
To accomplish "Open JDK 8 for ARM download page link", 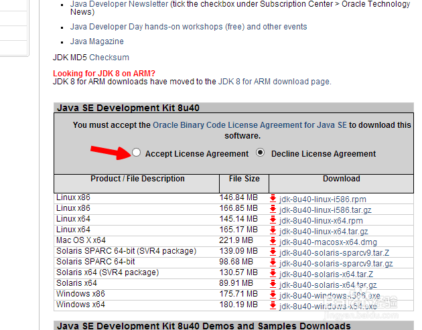I will (274, 82).
